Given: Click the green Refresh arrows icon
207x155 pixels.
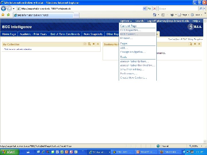Looking at the screenshot, I should click(149, 9).
